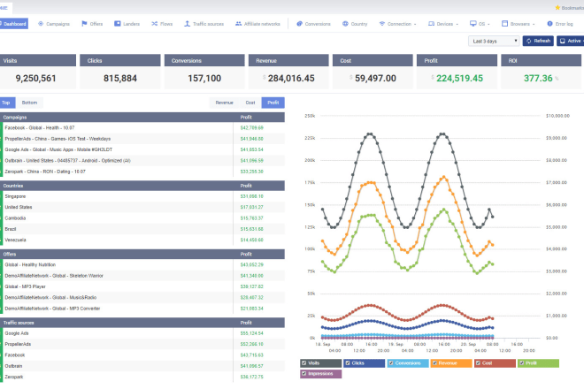Click the Flows shuffle icon
The height and width of the screenshot is (389, 584).
[x=155, y=24]
